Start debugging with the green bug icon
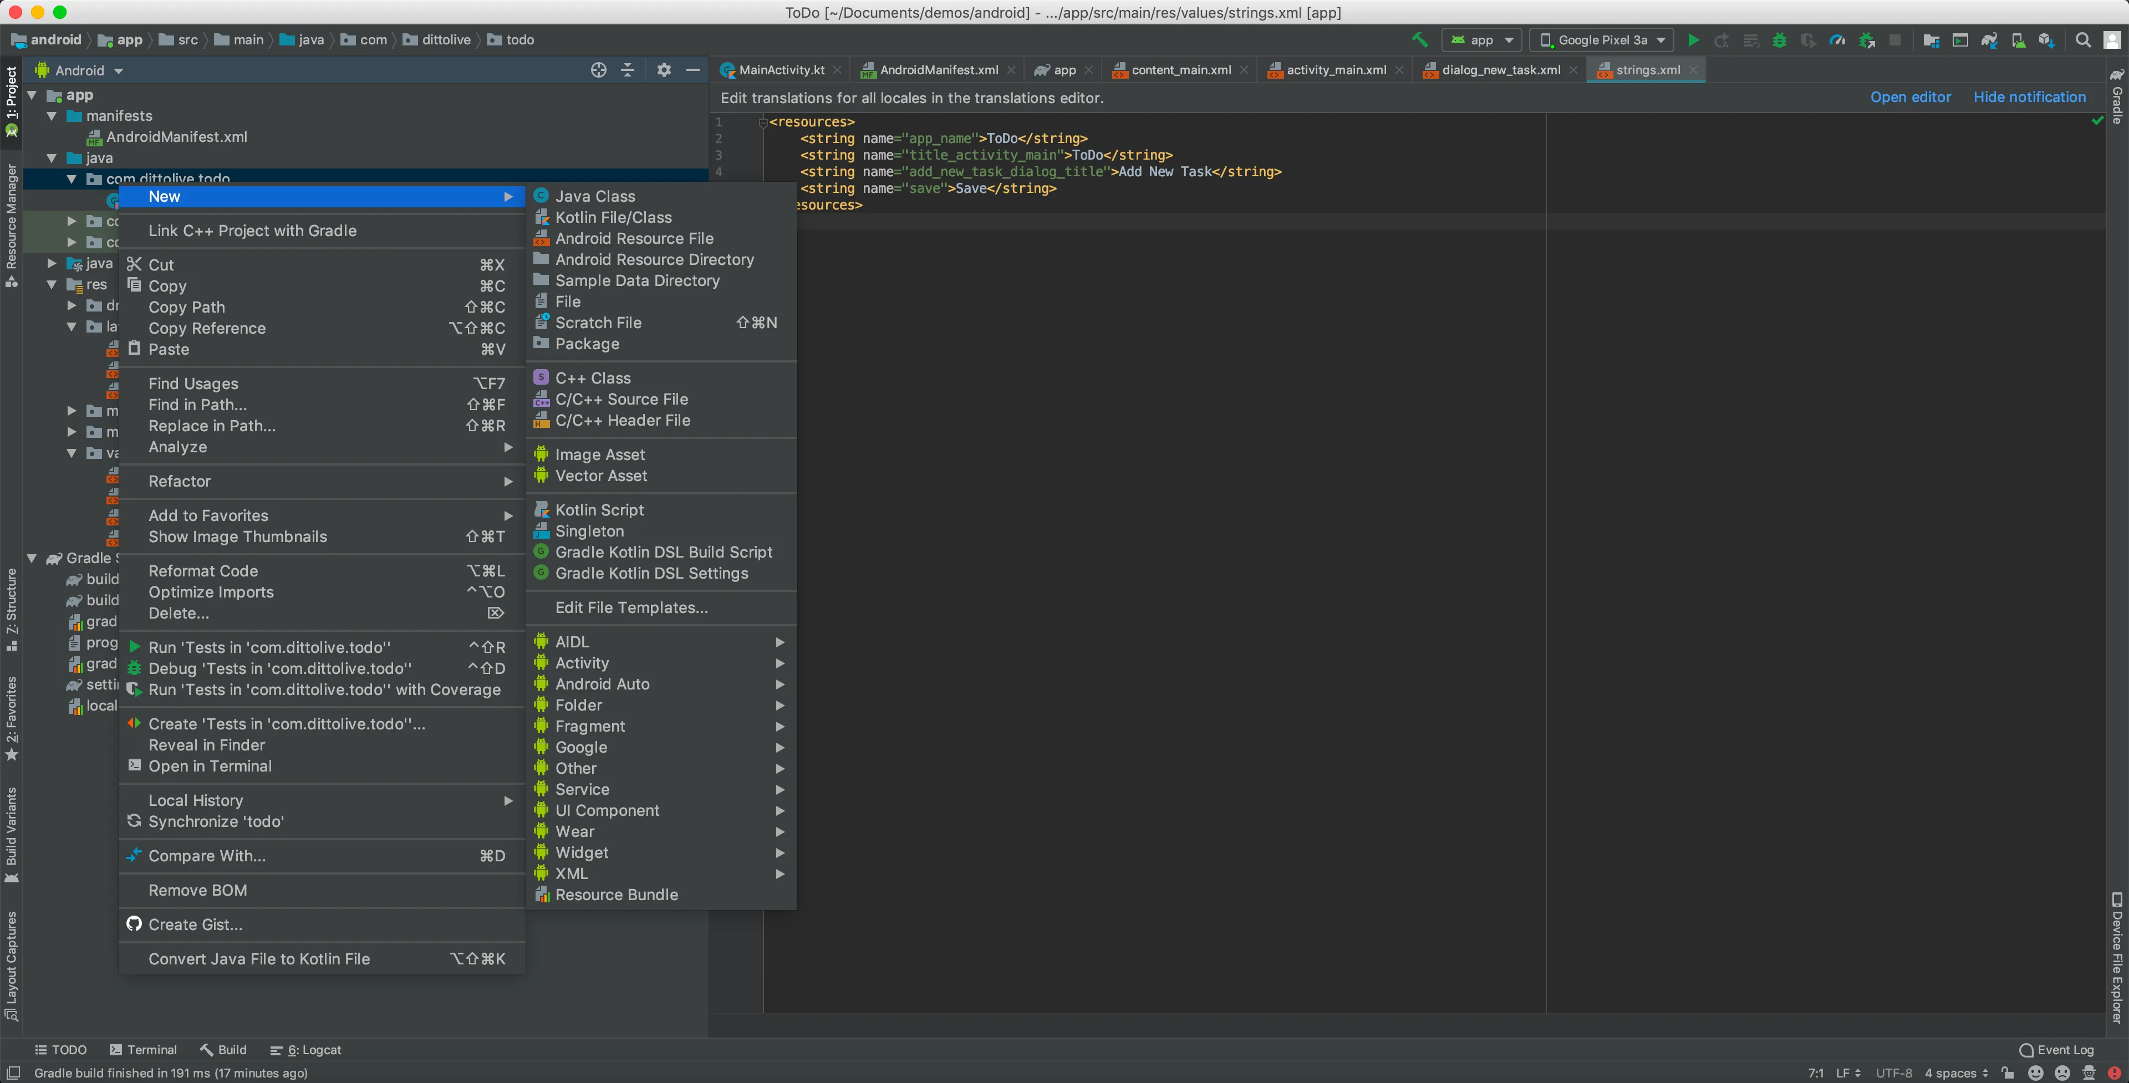The height and width of the screenshot is (1083, 2129). pyautogui.click(x=1779, y=40)
